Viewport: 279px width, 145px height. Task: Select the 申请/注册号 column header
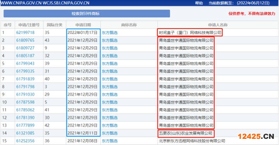pyautogui.click(x=29, y=25)
